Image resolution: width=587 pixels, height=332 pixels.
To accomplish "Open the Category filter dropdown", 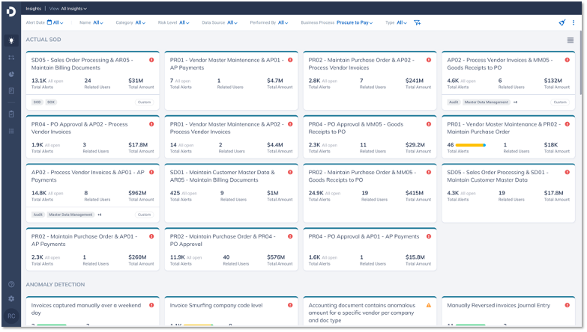I will (x=140, y=22).
